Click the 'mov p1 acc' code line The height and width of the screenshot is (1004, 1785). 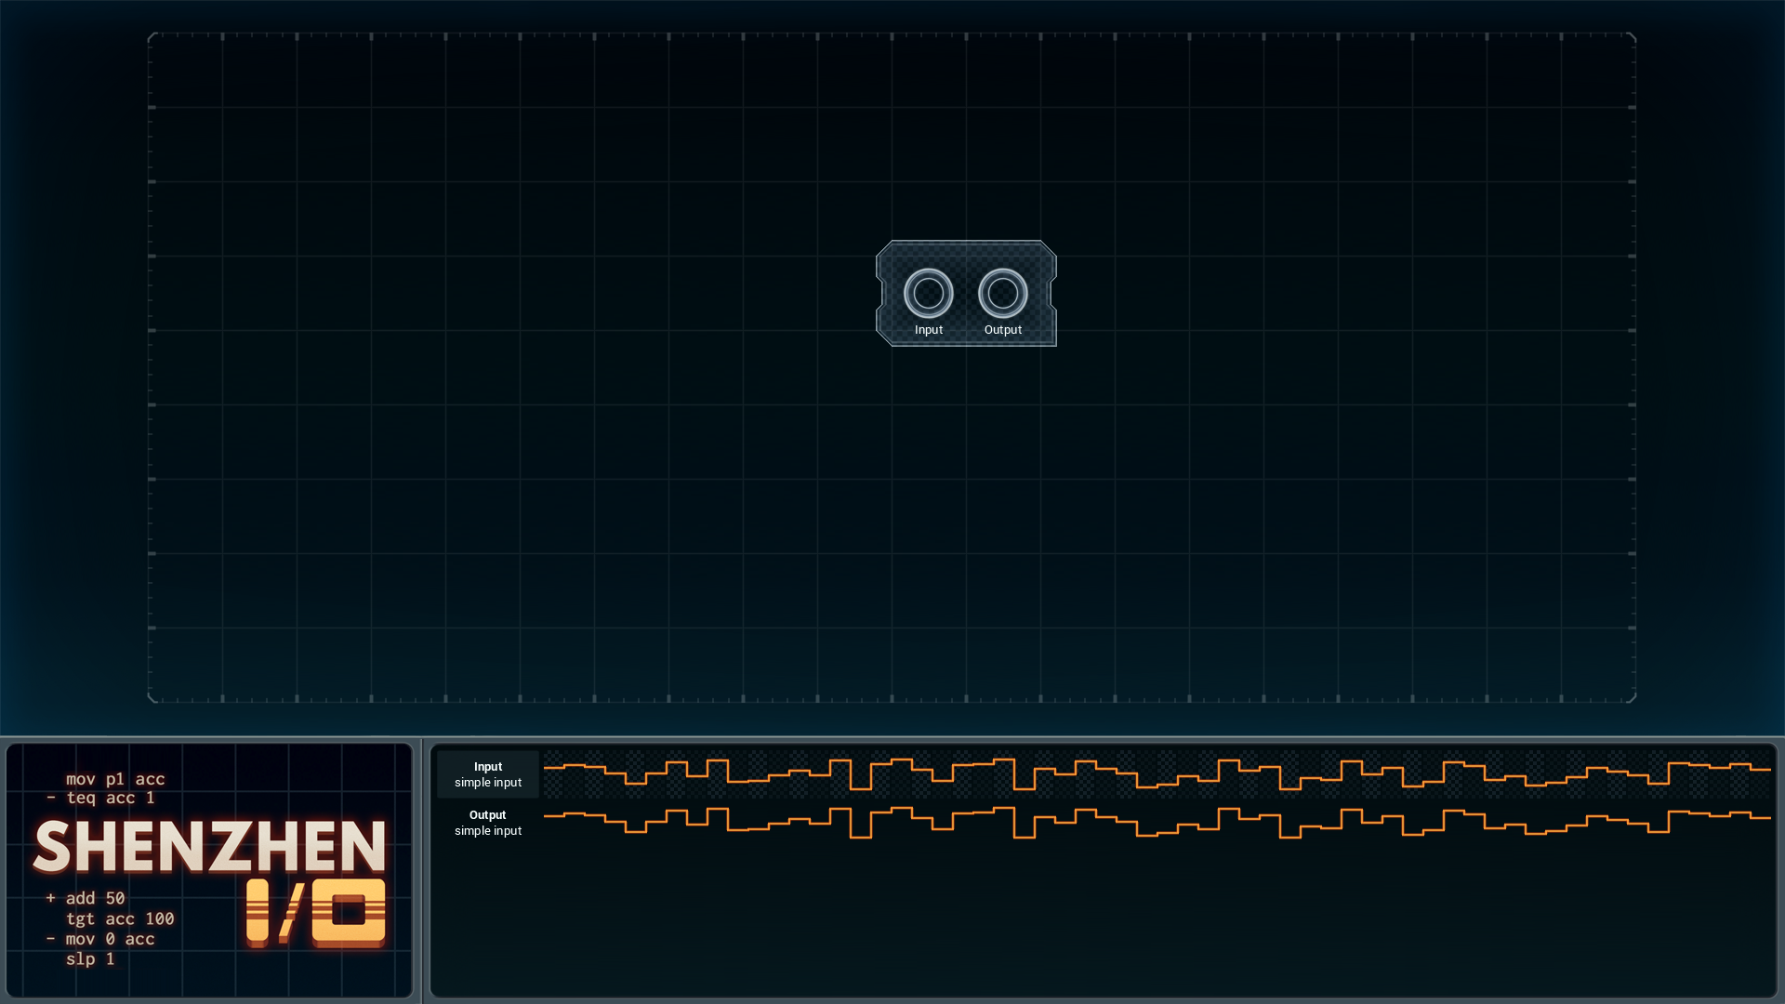[115, 779]
